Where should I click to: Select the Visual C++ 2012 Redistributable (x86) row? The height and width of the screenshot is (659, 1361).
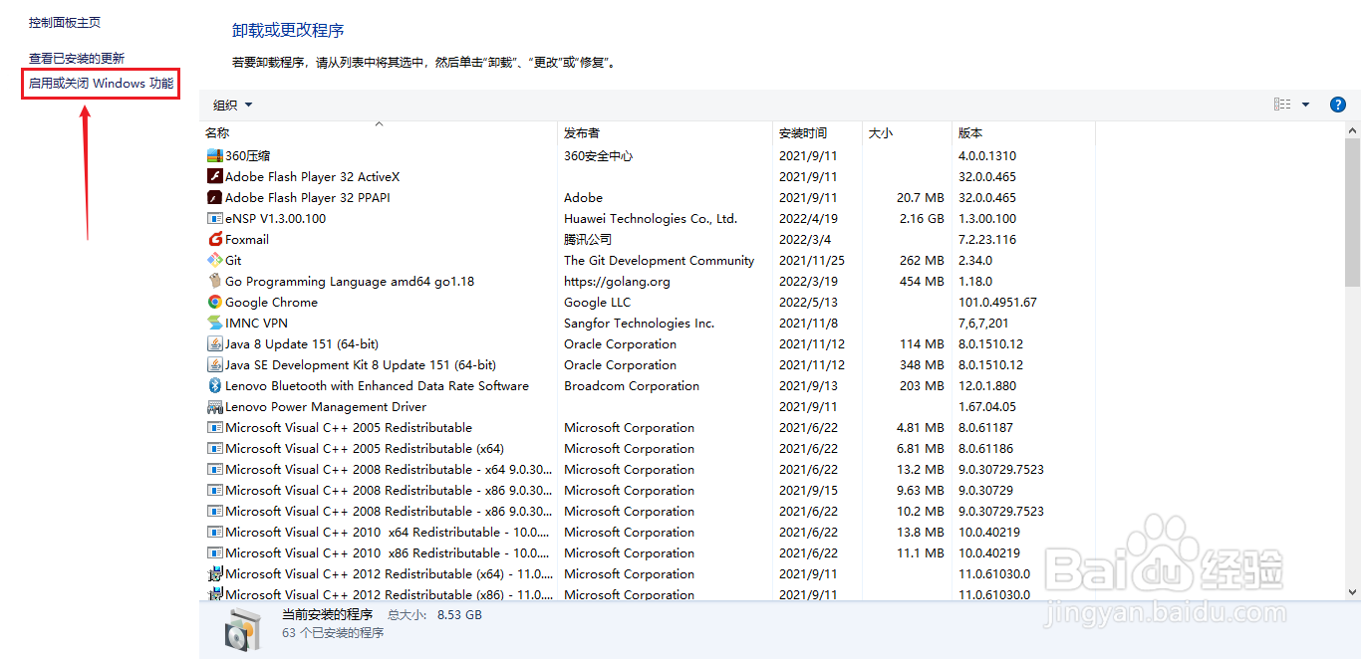coord(648,594)
